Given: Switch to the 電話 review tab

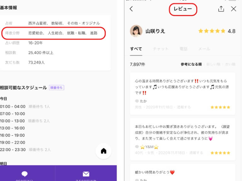Looking at the screenshot, I should pyautogui.click(x=183, y=49).
